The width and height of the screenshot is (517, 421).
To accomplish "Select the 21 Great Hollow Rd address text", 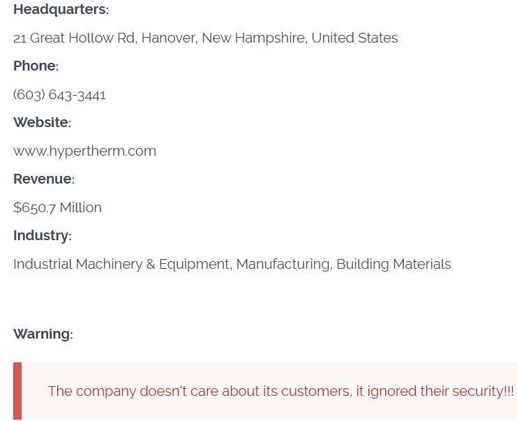I will [x=74, y=38].
